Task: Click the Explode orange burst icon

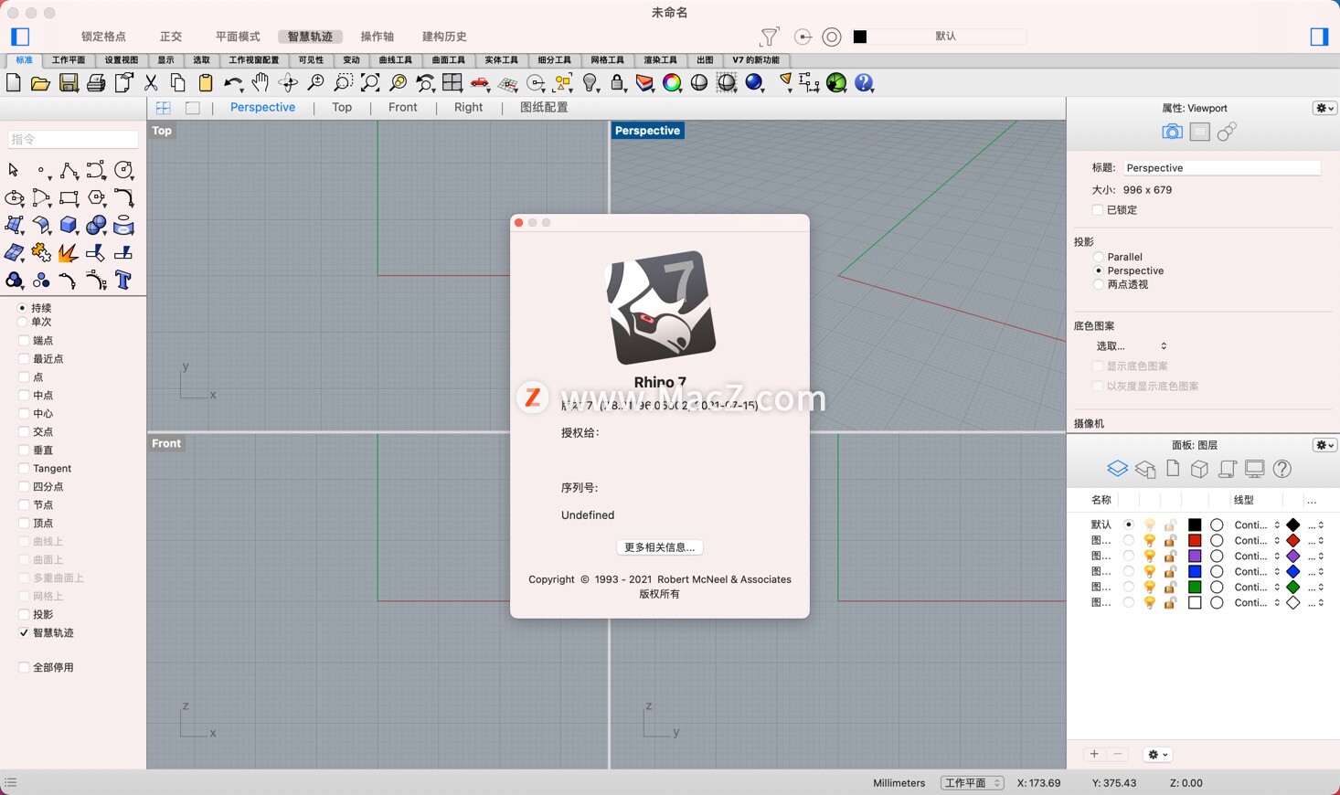Action: (x=69, y=252)
